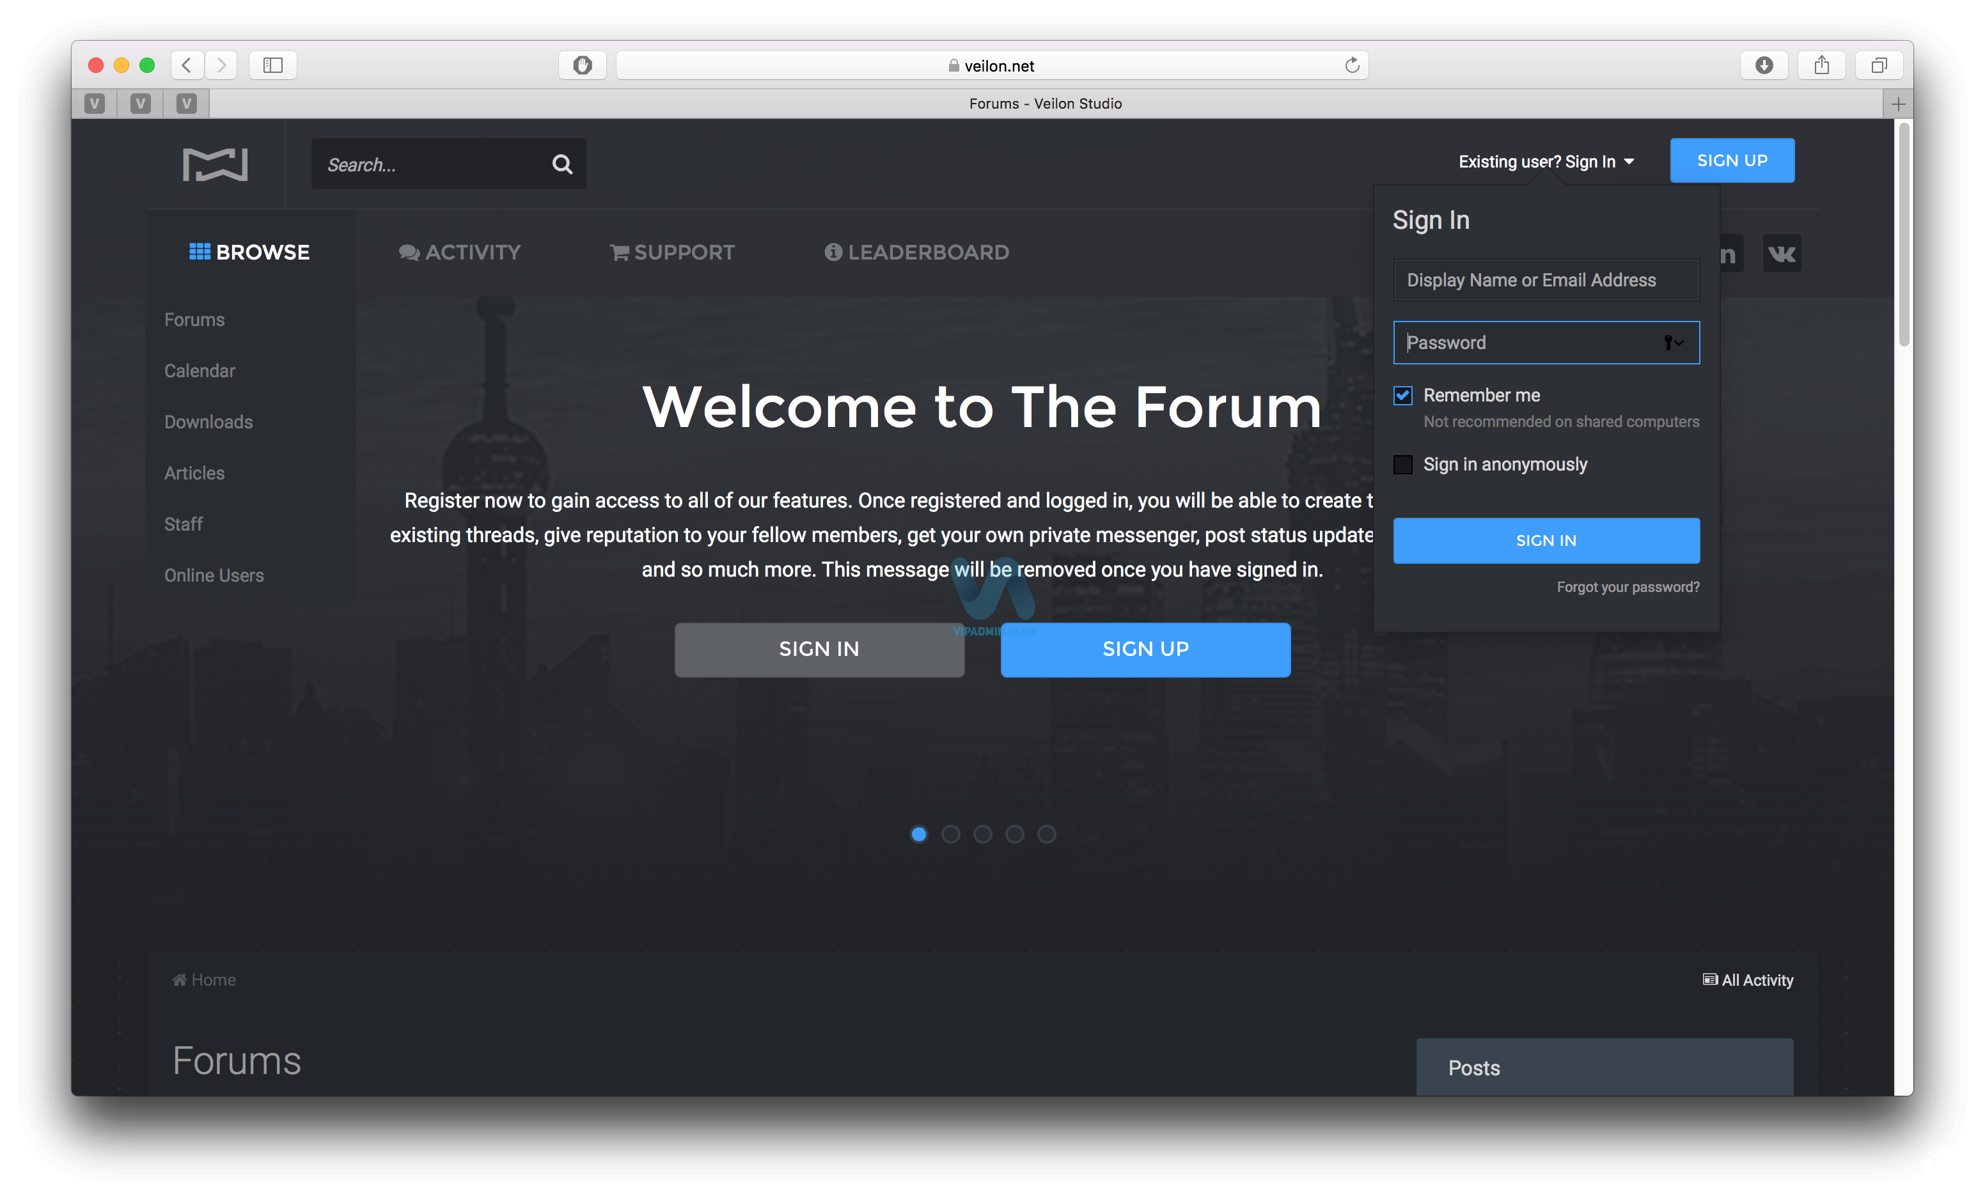
Task: Click the page vertical scrollbar thumb
Action: pos(1904,233)
